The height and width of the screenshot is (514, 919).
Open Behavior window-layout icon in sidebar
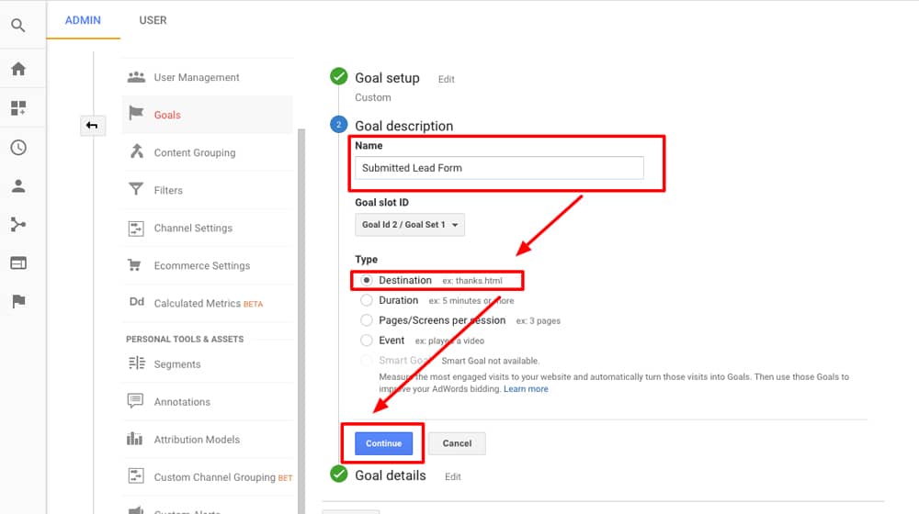coord(18,263)
